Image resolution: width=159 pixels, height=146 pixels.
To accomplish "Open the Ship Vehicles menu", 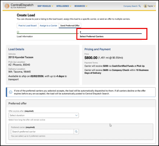I will [45, 6].
